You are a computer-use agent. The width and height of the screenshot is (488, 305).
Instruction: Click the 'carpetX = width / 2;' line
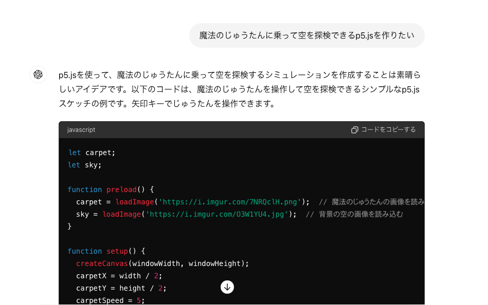119,276
